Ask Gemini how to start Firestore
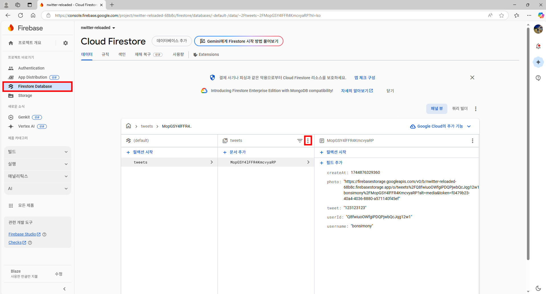 239,41
